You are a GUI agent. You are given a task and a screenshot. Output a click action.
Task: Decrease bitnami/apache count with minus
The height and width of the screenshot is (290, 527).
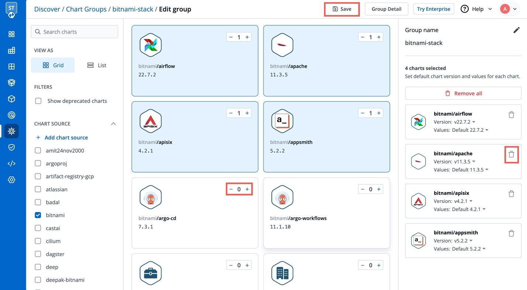click(x=362, y=37)
